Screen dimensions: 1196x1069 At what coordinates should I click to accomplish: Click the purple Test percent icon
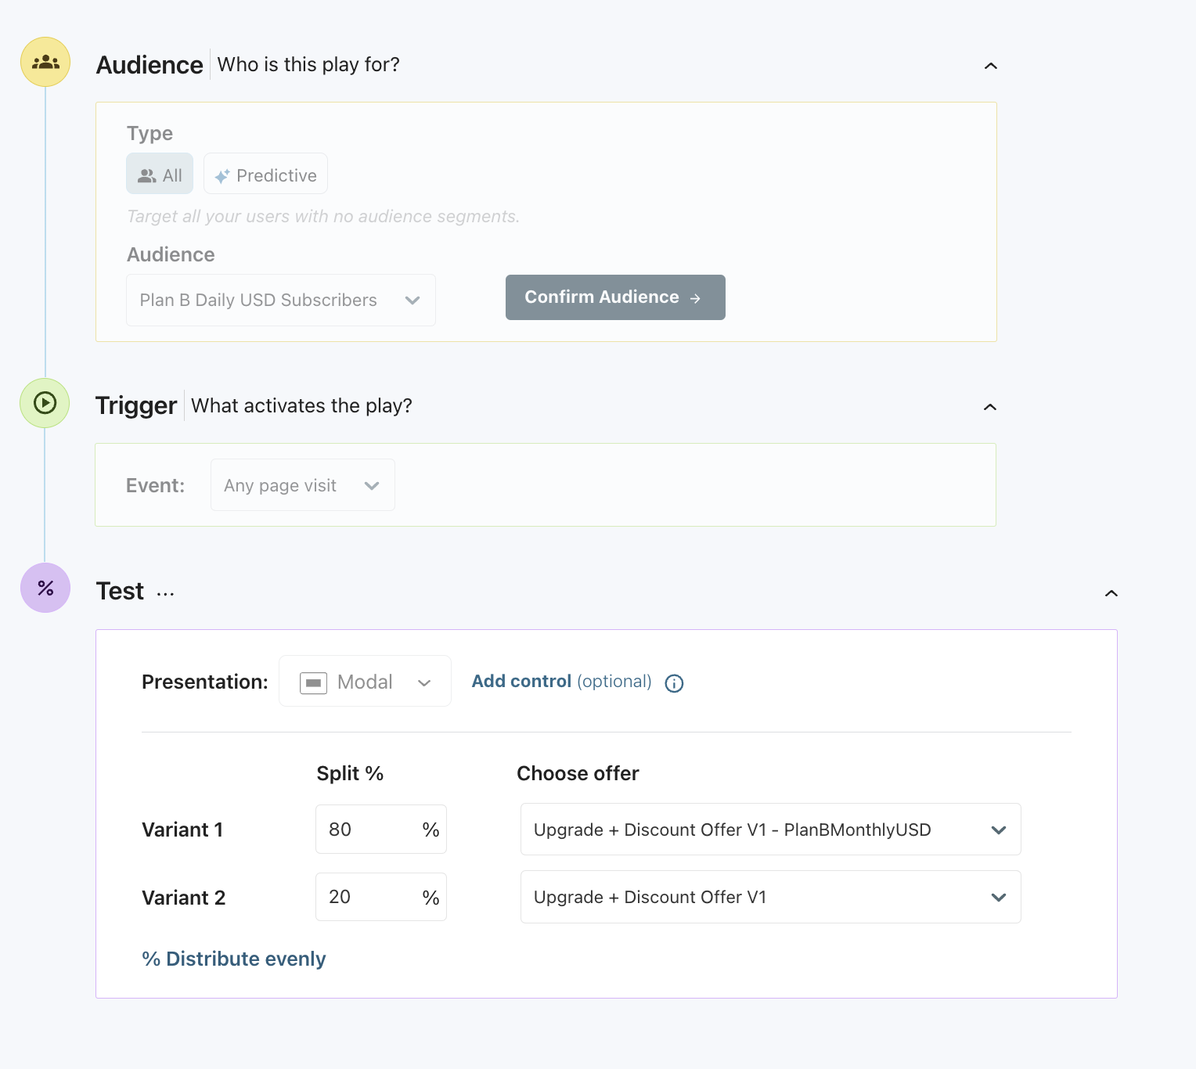tap(45, 588)
